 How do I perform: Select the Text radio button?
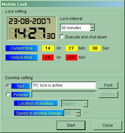8,86
